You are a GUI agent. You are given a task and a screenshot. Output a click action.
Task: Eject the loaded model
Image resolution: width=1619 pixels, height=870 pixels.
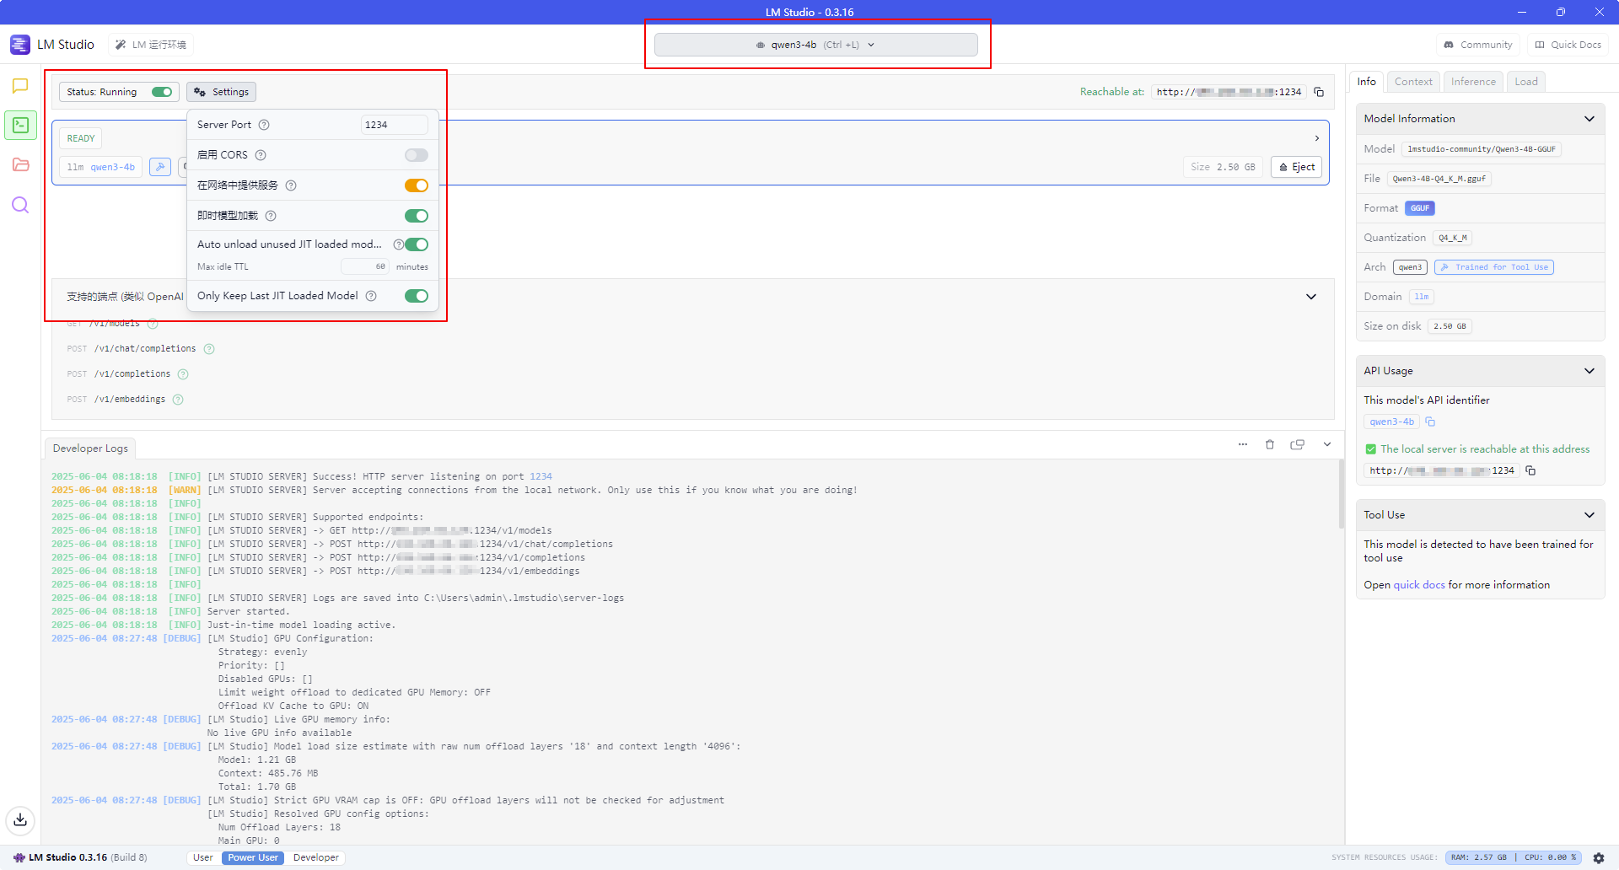click(1297, 167)
